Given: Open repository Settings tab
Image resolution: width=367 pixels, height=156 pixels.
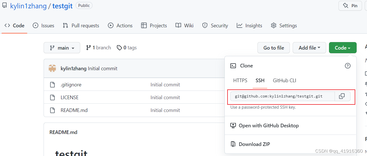Looking at the screenshot, I should pos(284,26).
